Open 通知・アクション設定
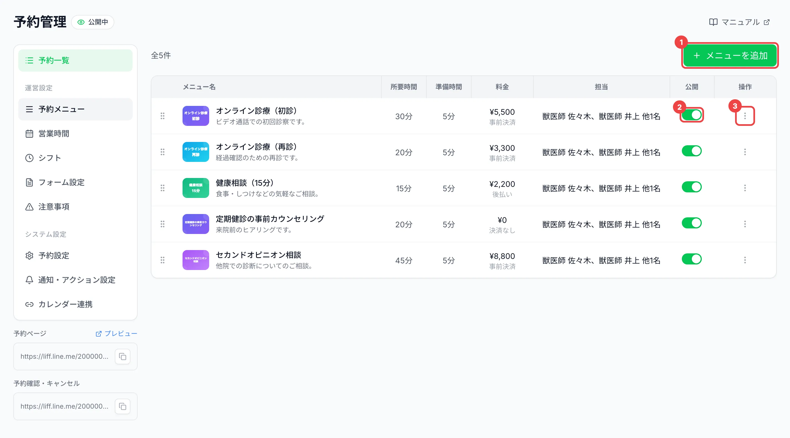Viewport: 790px width, 438px height. tap(75, 280)
